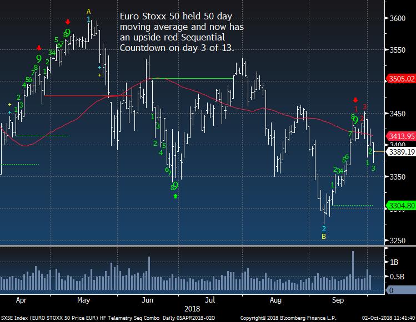
Task: Click the red down arrow in September
Action: click(355, 100)
